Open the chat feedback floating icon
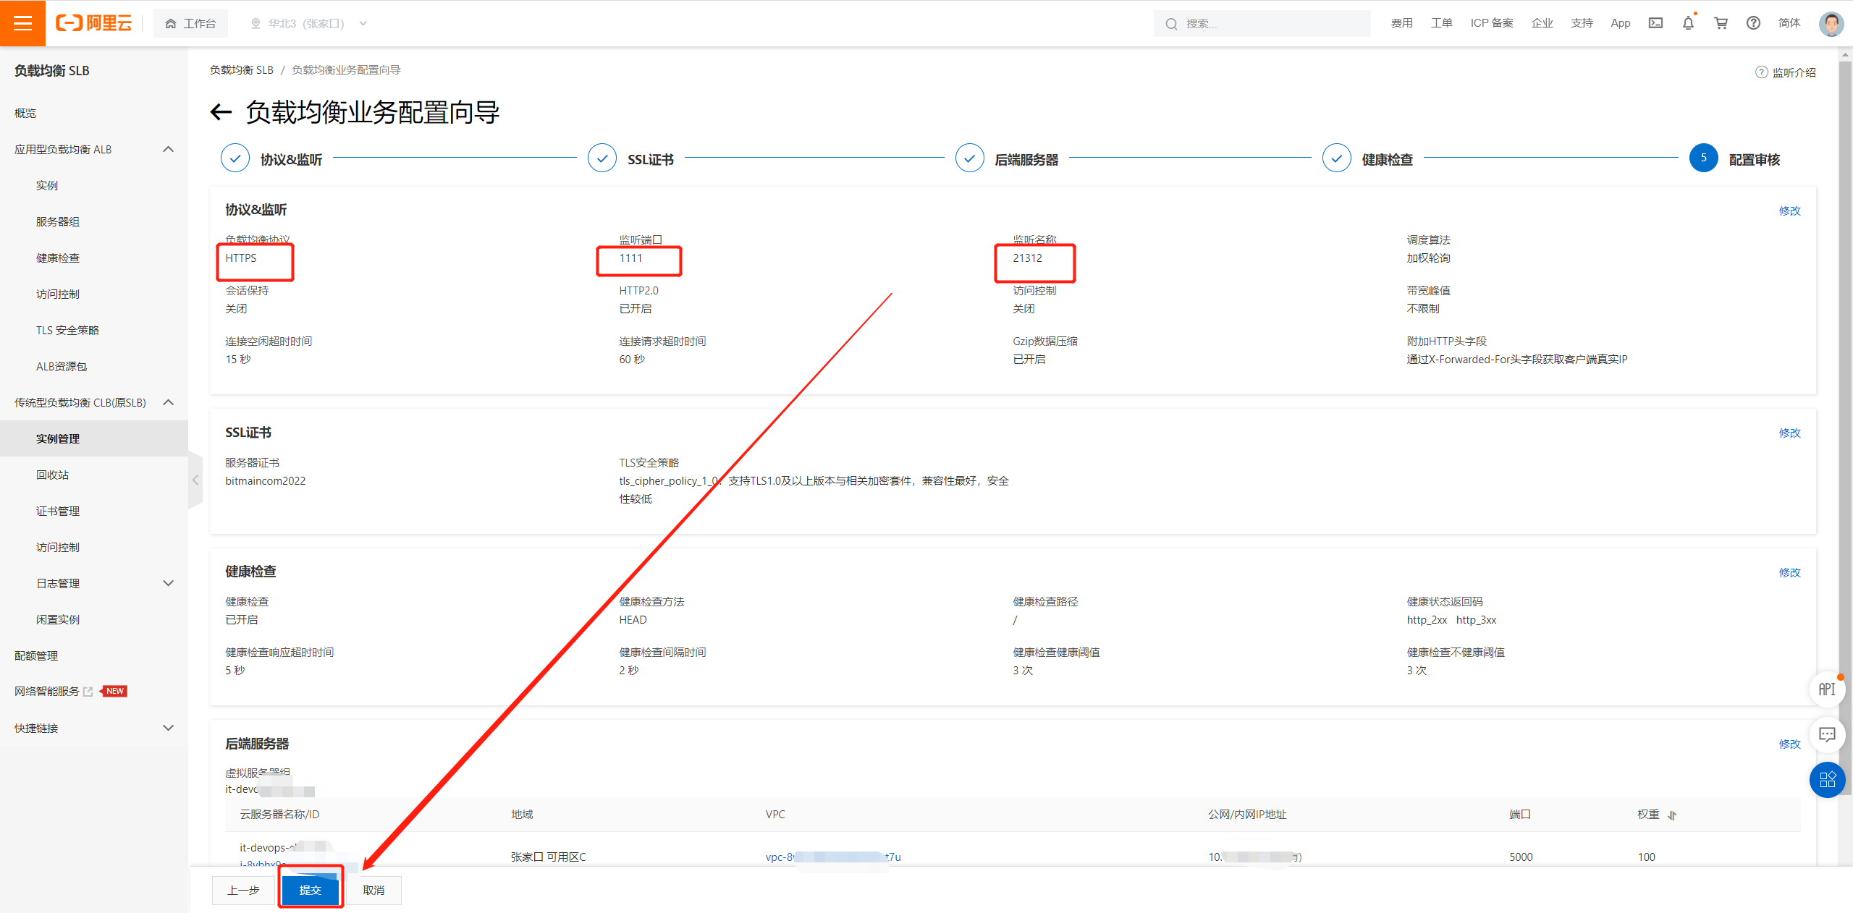The image size is (1853, 913). [x=1827, y=735]
